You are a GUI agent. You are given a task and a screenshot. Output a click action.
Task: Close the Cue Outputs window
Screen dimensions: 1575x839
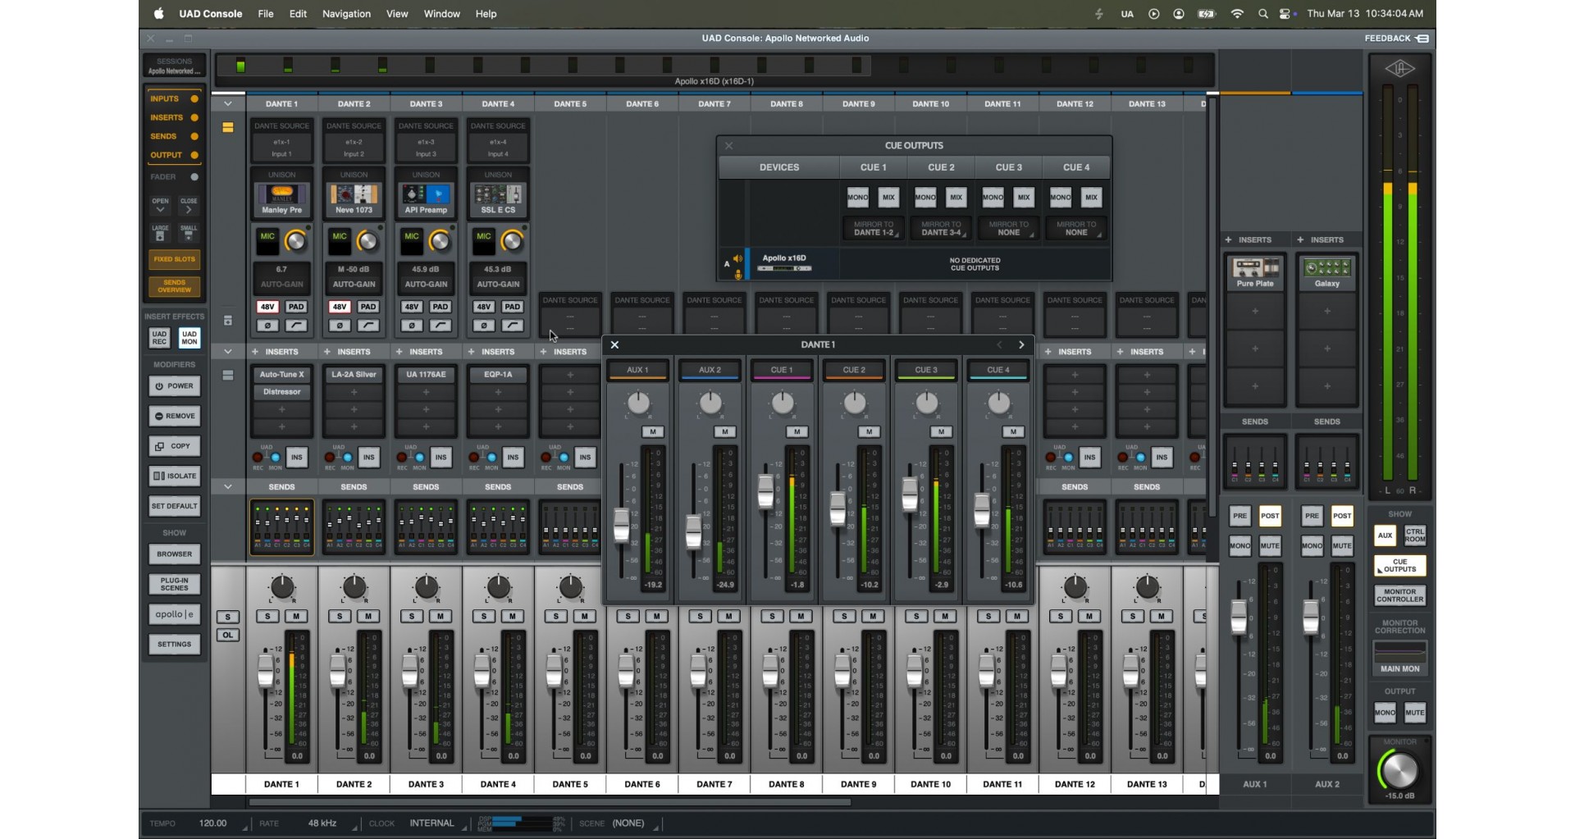pos(728,146)
